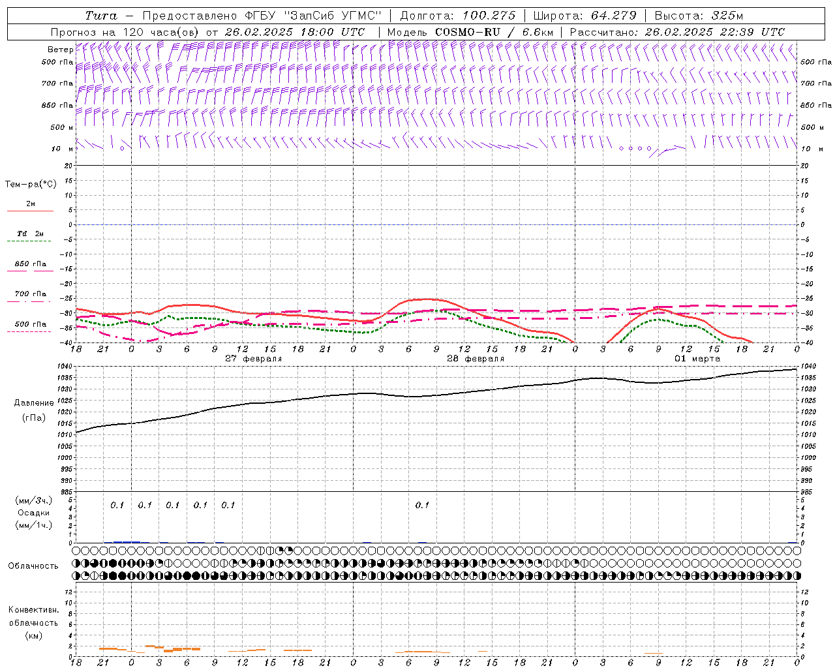Image resolution: width=835 pixels, height=668 pixels.
Task: Click the computed time "26.02.2025 22:39 UTC"
Action: [714, 32]
